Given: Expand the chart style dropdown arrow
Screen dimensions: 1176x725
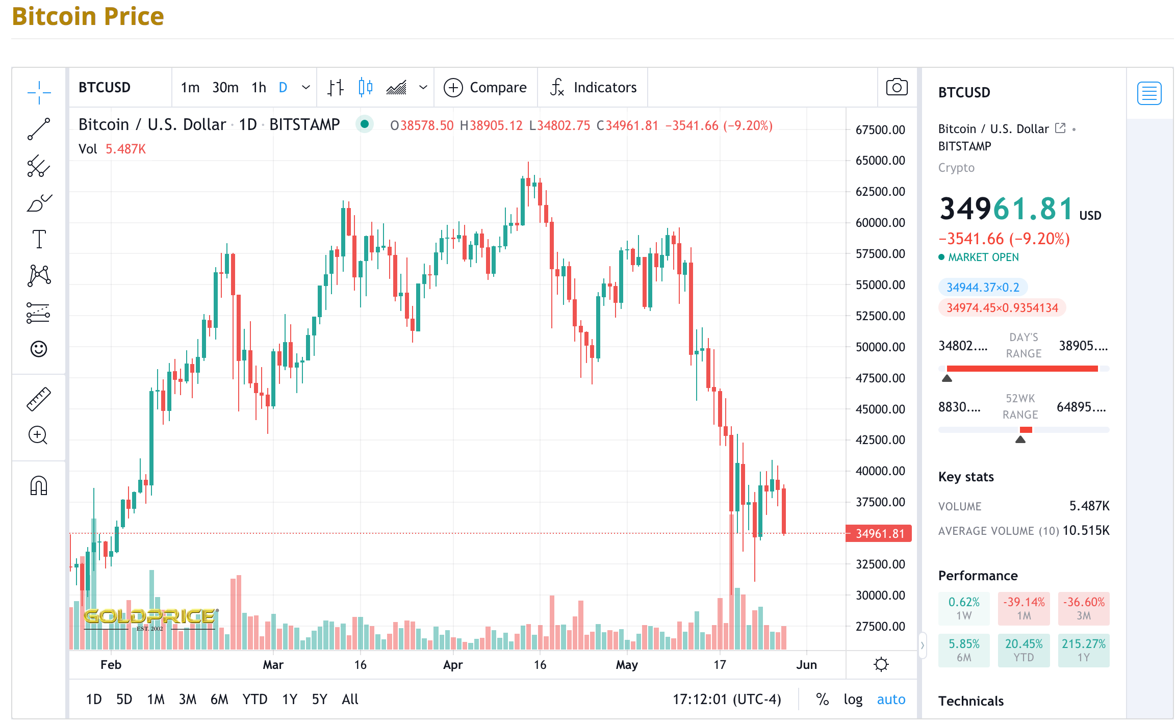Looking at the screenshot, I should click(423, 87).
